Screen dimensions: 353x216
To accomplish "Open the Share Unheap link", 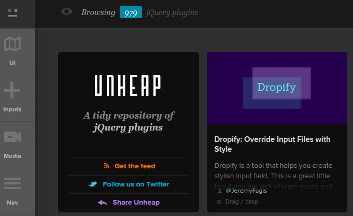I will click(x=136, y=203).
